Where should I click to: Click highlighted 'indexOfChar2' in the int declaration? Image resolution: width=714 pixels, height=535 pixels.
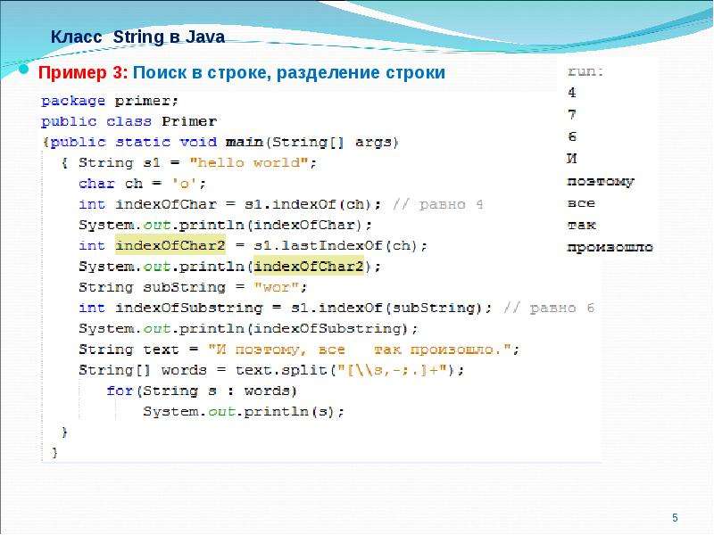pos(170,246)
